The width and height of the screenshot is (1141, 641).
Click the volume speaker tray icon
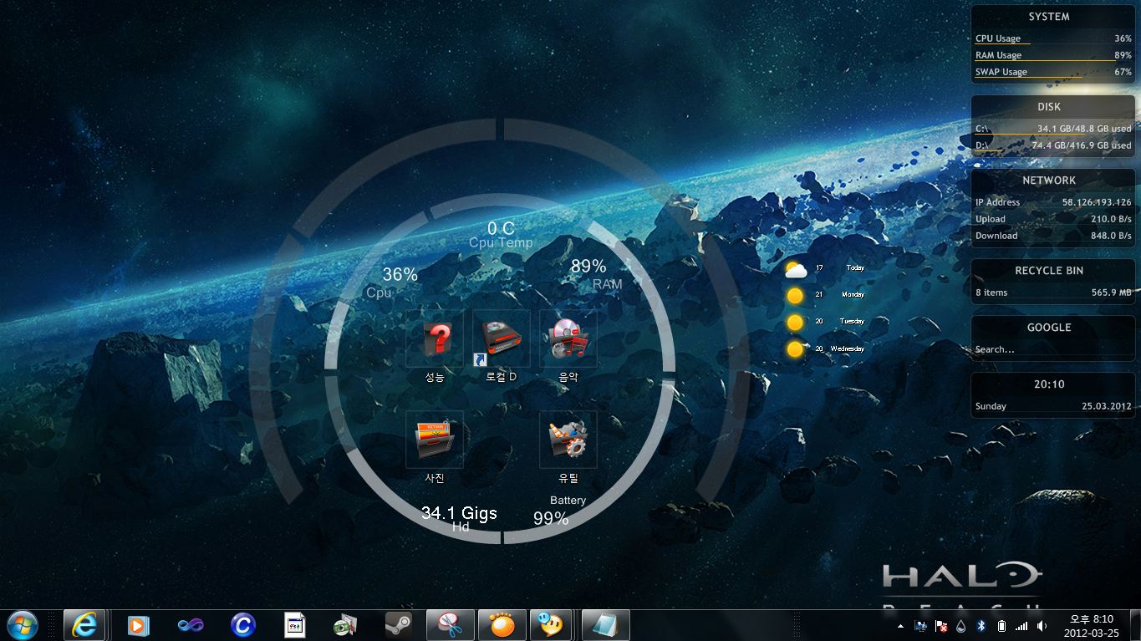(1042, 626)
